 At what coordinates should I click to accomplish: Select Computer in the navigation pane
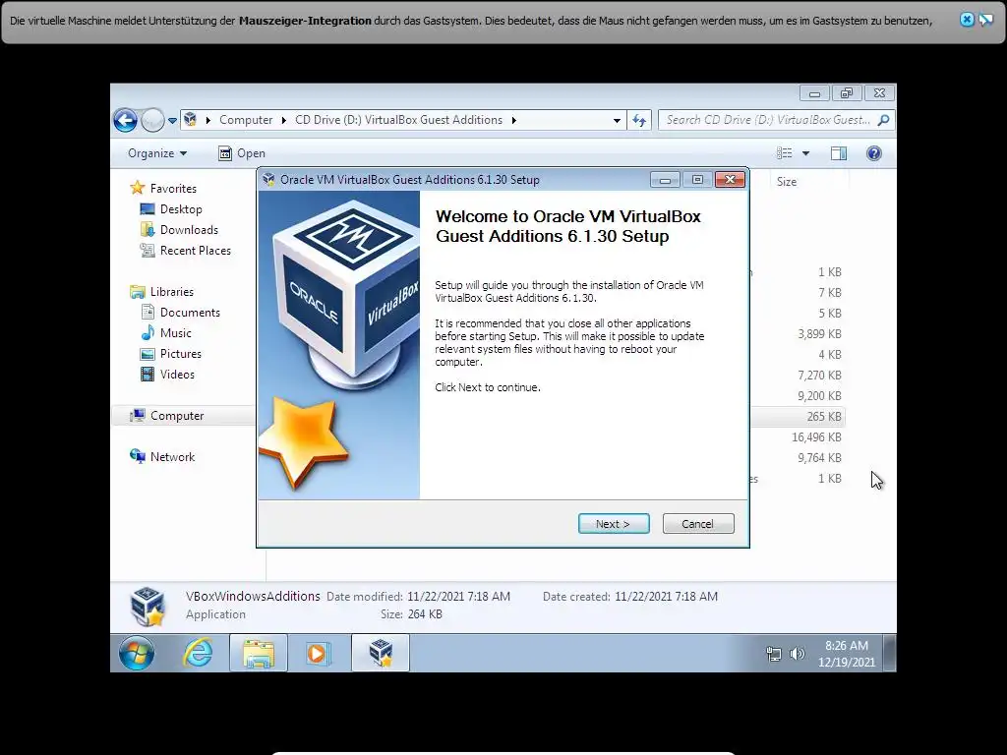coord(167,416)
